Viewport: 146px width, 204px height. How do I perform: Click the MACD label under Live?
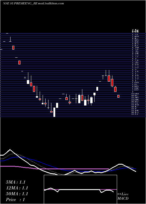coord(123,198)
